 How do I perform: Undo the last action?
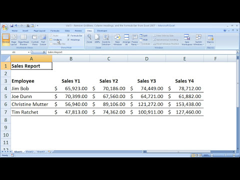tap(16, 25)
